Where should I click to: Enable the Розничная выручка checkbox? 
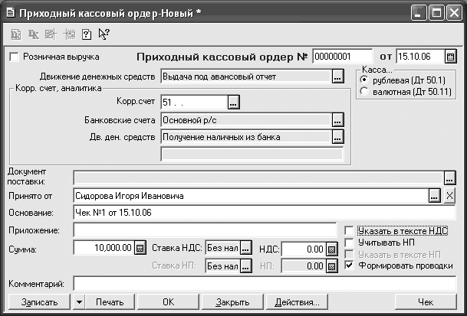[14, 57]
